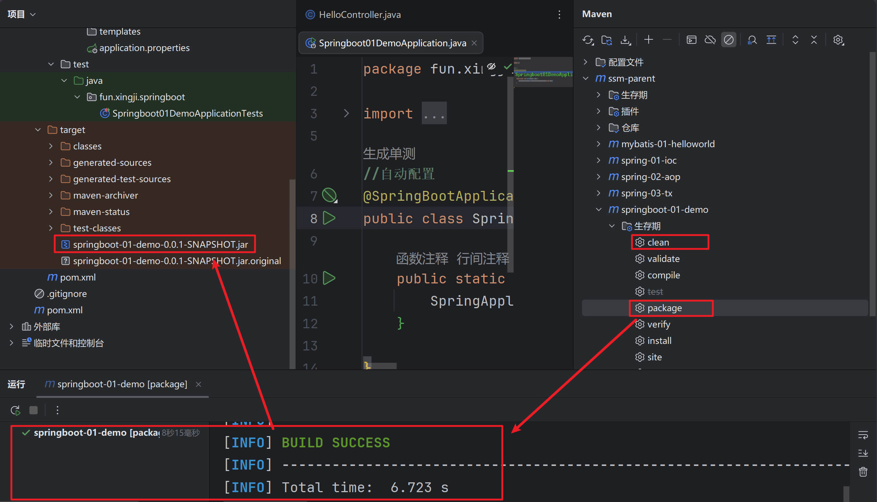Toggle Maven offline mode icon
Image resolution: width=877 pixels, height=502 pixels.
click(710, 40)
